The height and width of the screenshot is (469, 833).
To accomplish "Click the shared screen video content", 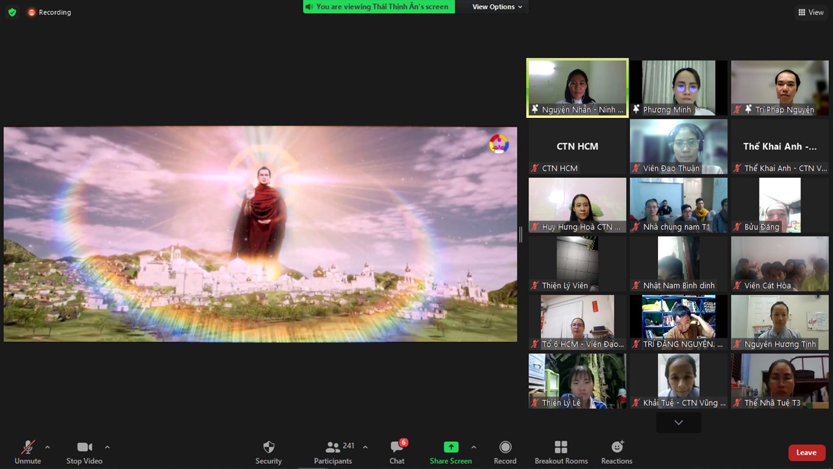I will click(x=260, y=234).
